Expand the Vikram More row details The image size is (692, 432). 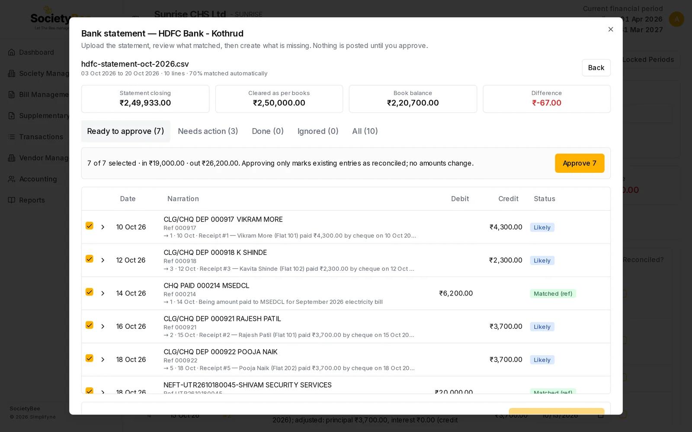click(103, 227)
